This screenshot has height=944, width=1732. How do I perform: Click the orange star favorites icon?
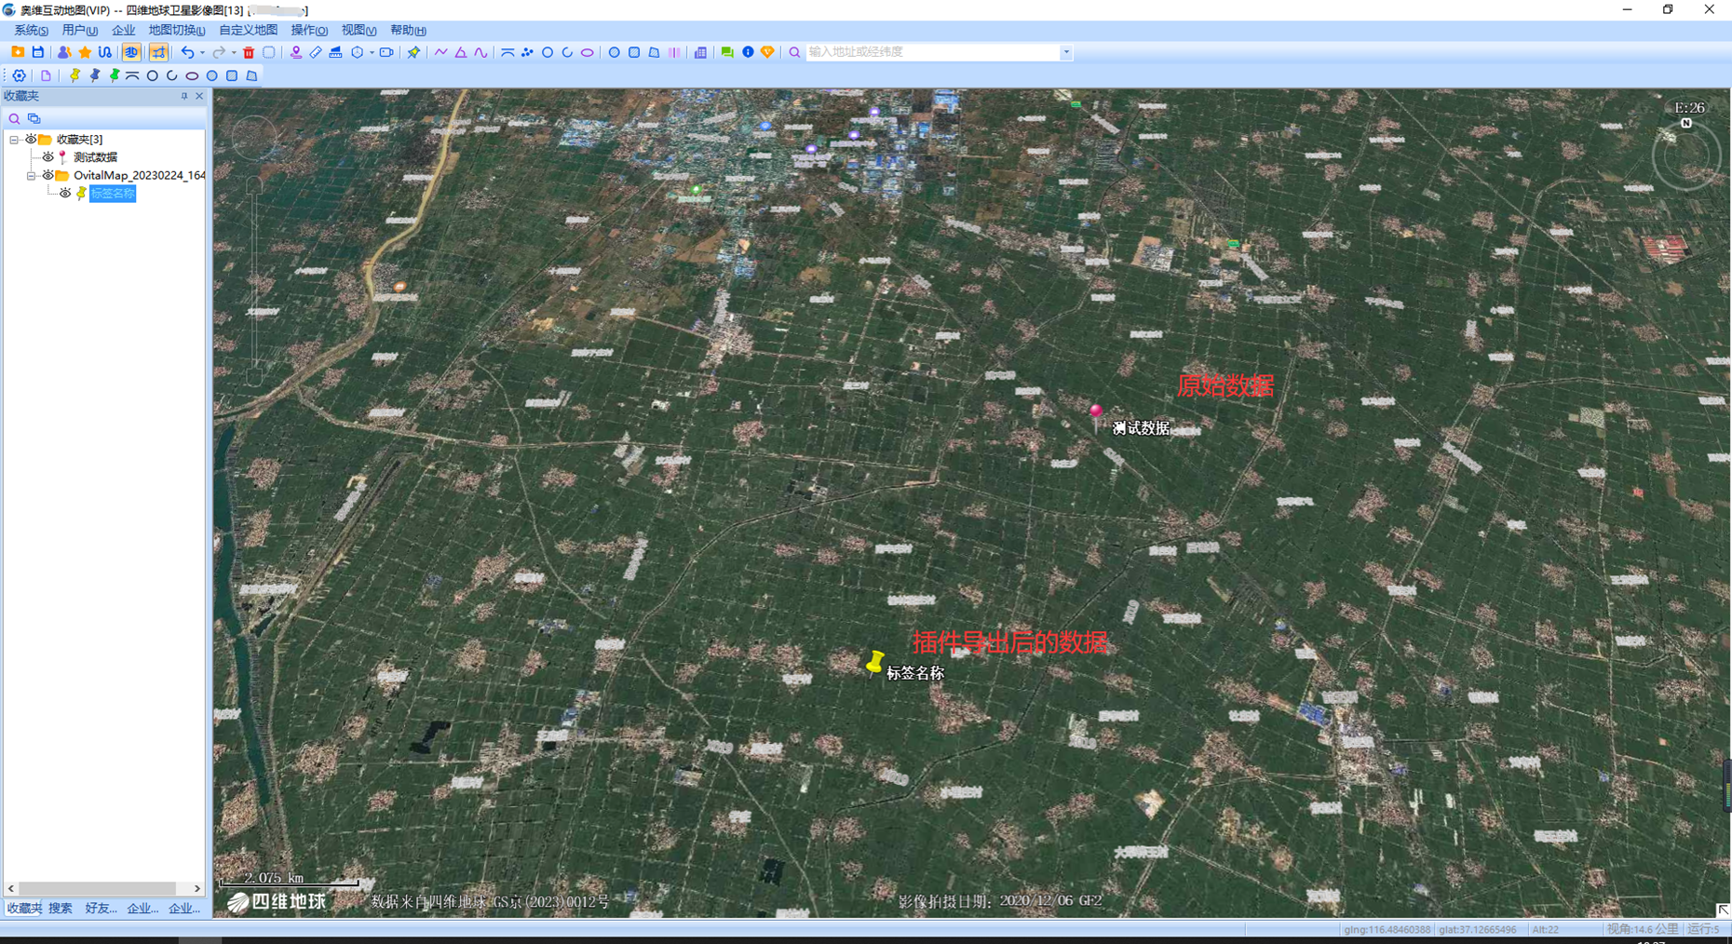[85, 52]
